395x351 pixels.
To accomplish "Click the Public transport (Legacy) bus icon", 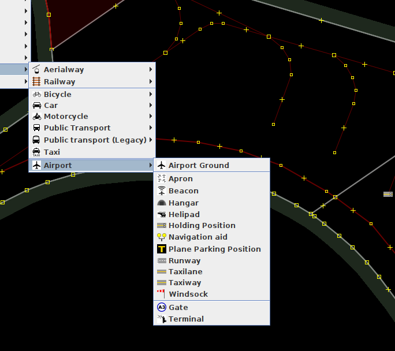I will 36,140.
